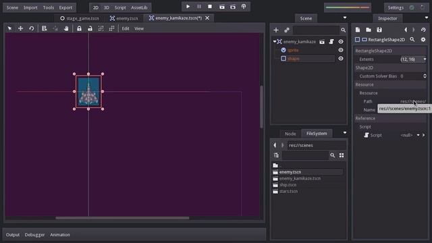Open the canvas Edit menu
The image size is (432, 243).
(x=126, y=28)
